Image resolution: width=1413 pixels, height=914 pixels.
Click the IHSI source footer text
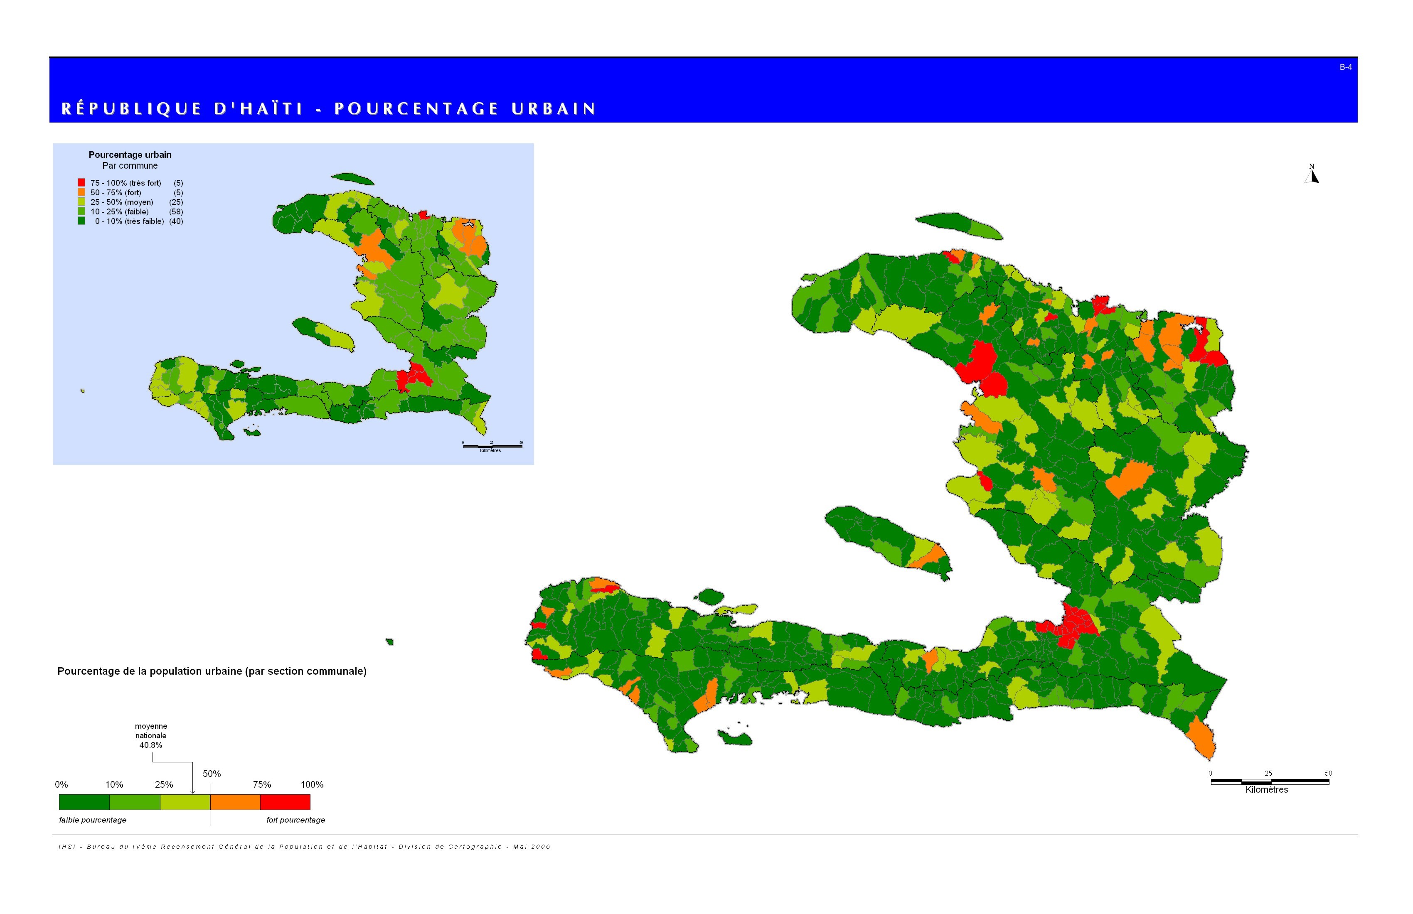click(x=304, y=846)
